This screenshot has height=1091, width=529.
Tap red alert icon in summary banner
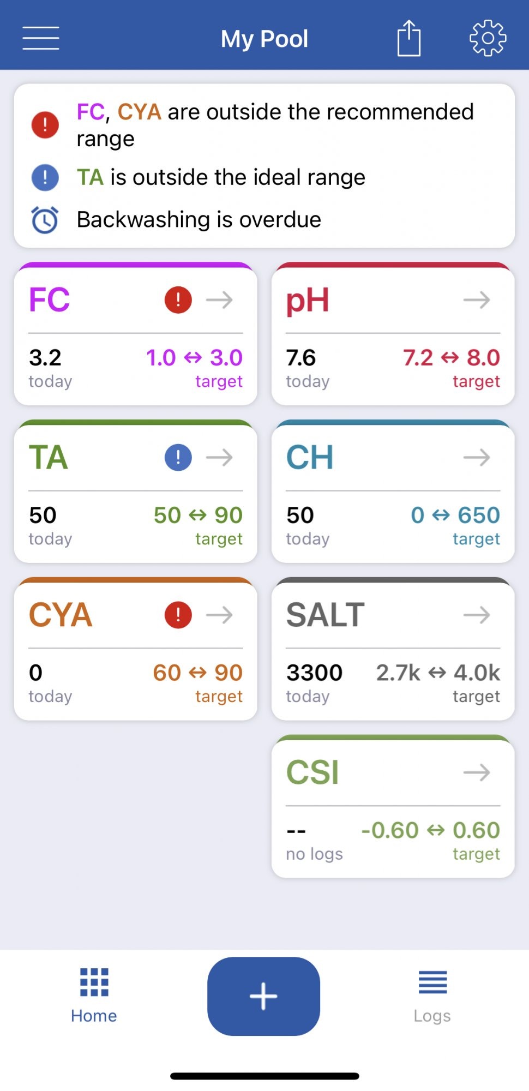click(x=45, y=125)
